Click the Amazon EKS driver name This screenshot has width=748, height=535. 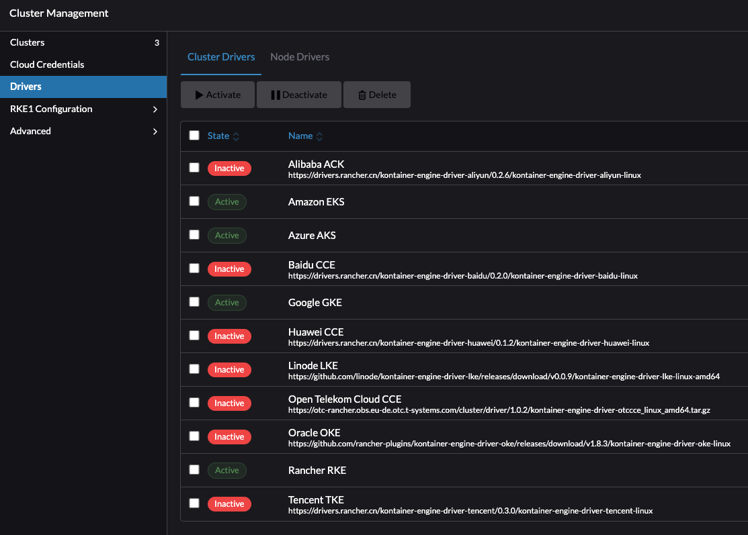(316, 202)
